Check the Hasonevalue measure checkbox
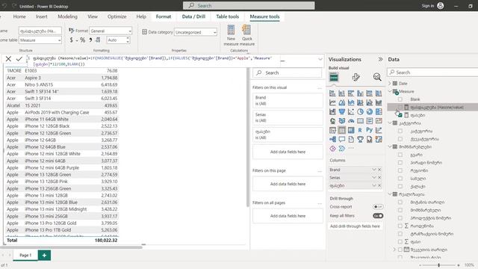Screen dimensions: 478x269 tap(400, 107)
